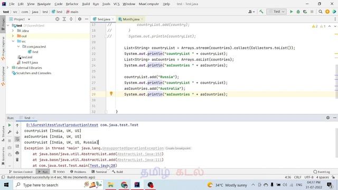Open run configuration wrench icon in Run panel
338x190 pixels.
tap(10, 132)
